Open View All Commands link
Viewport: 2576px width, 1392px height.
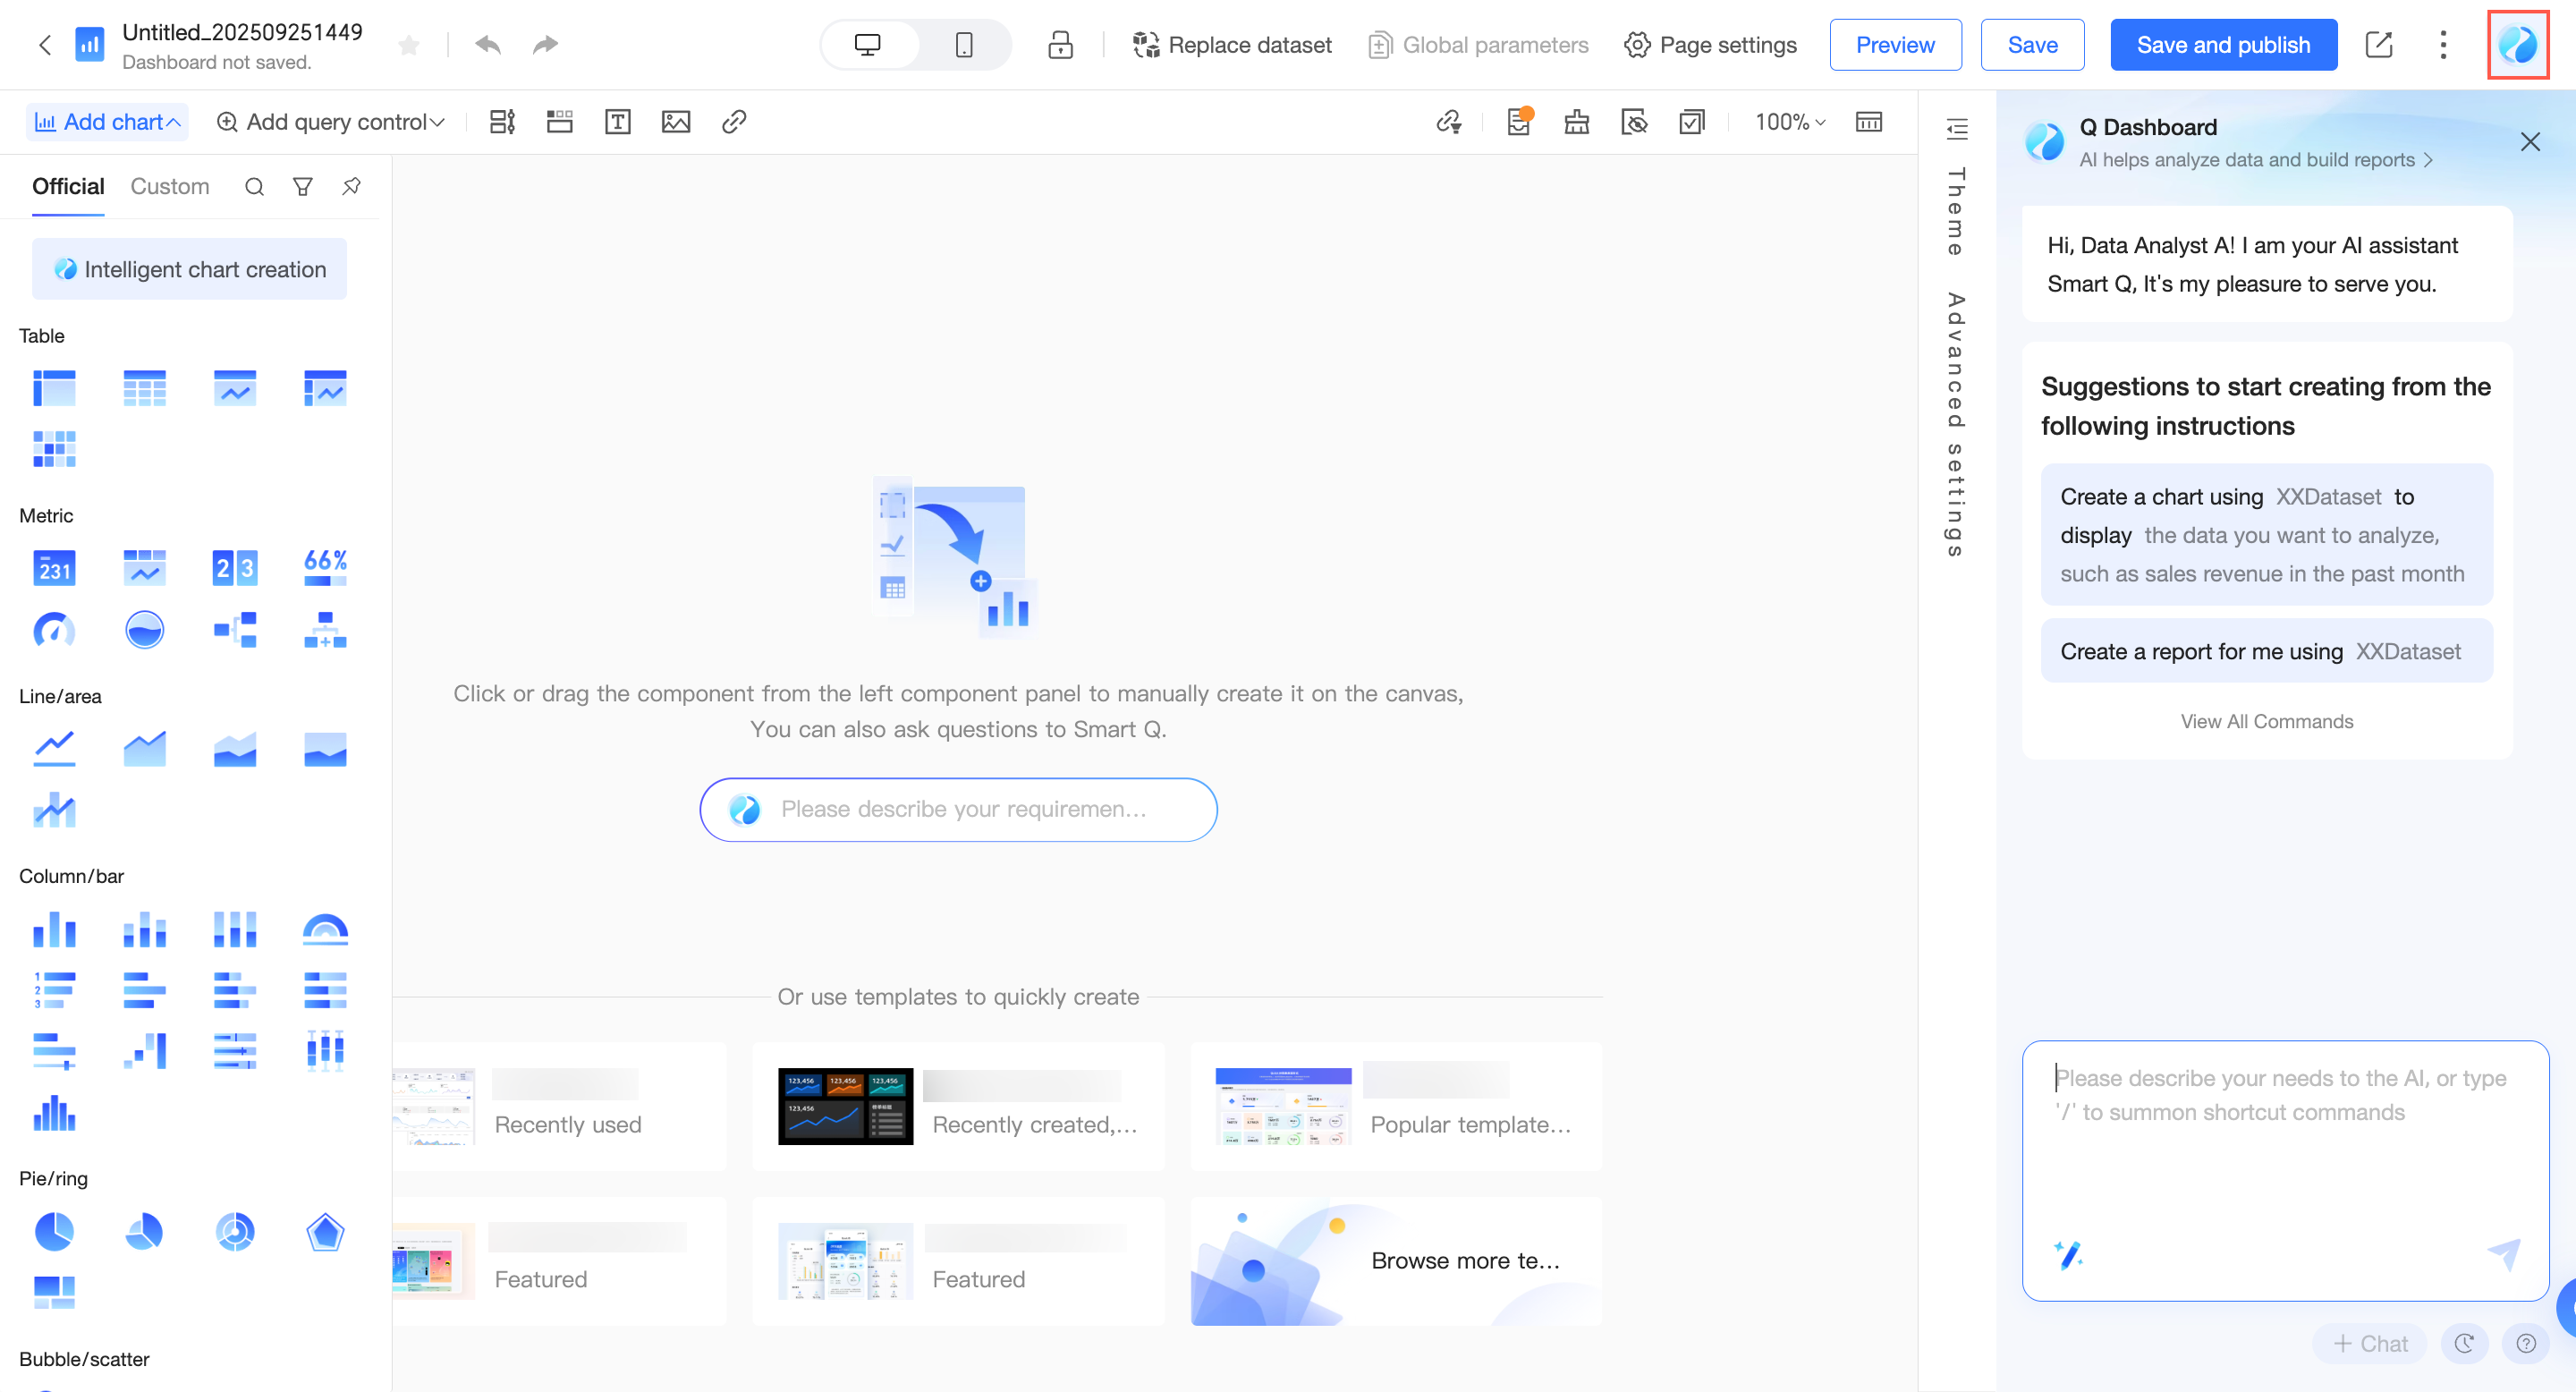[2266, 721]
